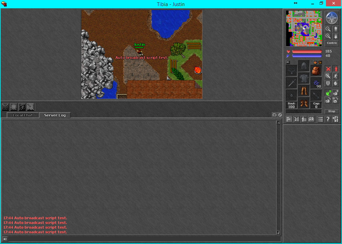Zoom out the minimap
The image size is (342, 244).
click(328, 29)
